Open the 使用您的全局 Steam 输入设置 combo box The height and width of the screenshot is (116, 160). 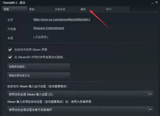[80, 94]
